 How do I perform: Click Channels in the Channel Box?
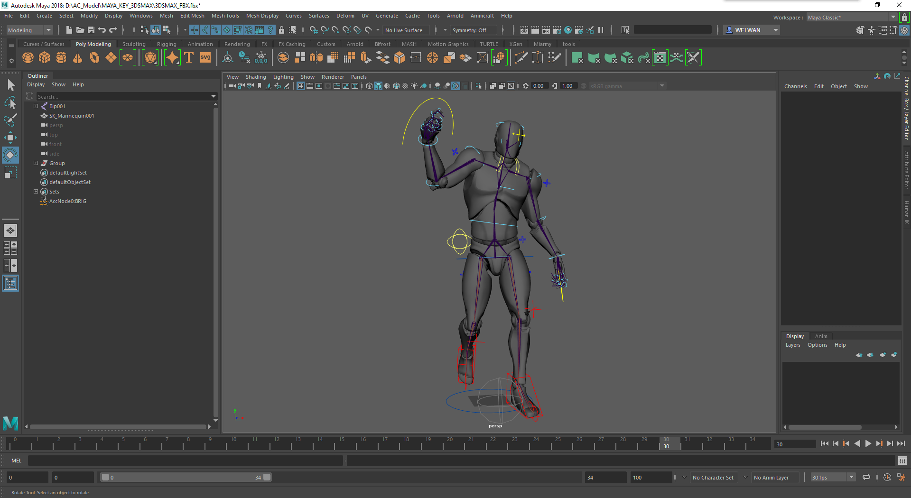click(795, 86)
